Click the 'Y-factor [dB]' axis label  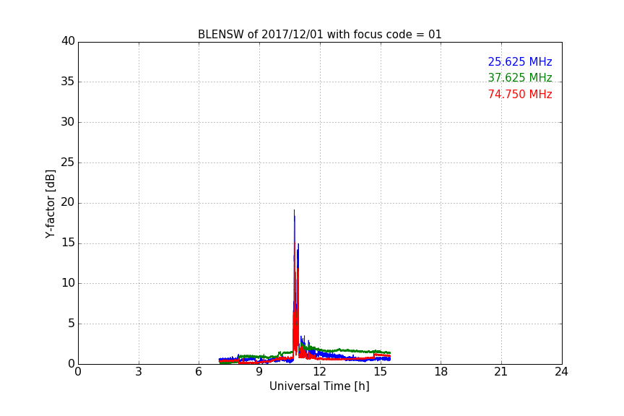point(50,204)
